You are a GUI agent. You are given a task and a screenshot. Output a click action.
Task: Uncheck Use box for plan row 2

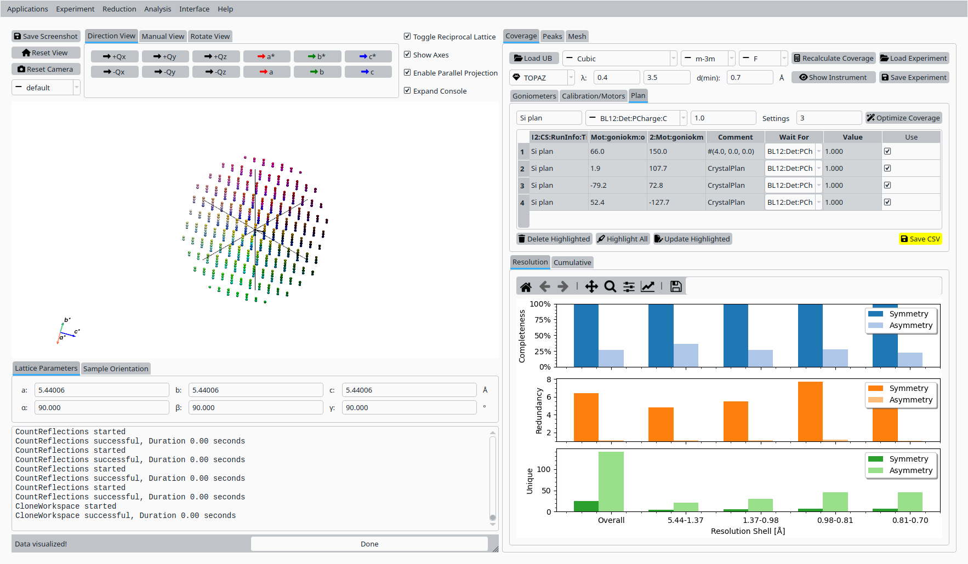pos(887,168)
